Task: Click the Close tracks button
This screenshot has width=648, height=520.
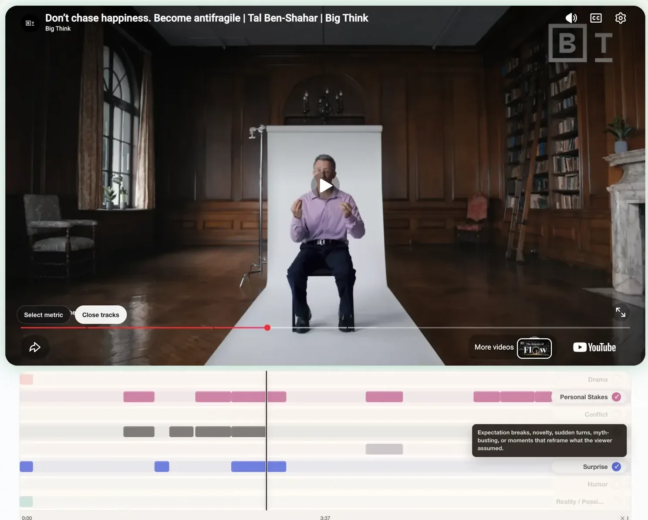Action: coord(101,315)
